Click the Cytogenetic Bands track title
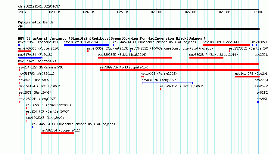The width and height of the screenshot is (268, 154). (36, 22)
